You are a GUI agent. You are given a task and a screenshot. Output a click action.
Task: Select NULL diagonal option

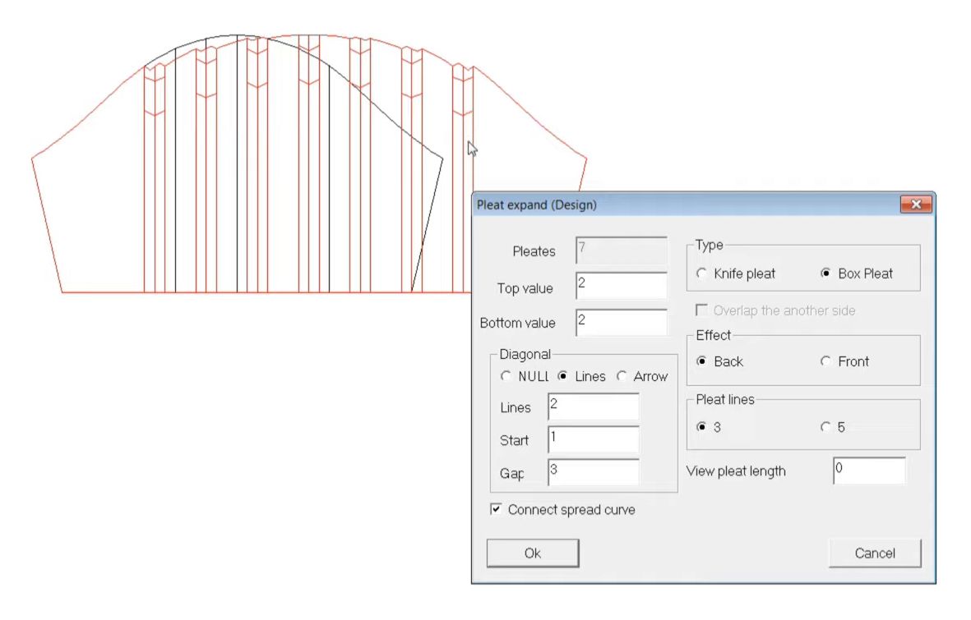(x=506, y=376)
